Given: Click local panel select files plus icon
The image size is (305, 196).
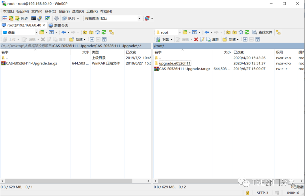Looking at the screenshot, I should (x=92, y=40).
